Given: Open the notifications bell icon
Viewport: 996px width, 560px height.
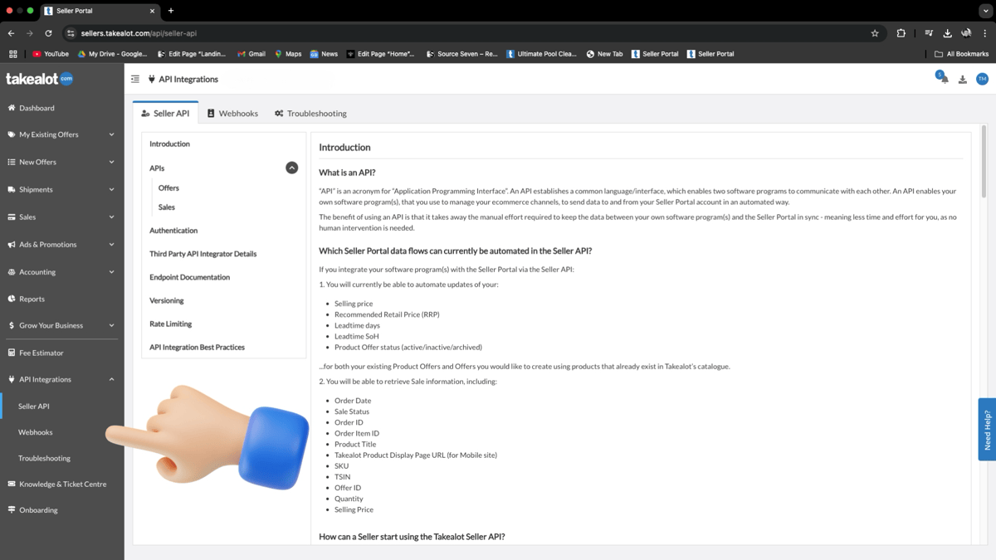Looking at the screenshot, I should [944, 79].
